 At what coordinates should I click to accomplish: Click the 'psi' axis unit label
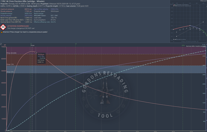5,45
